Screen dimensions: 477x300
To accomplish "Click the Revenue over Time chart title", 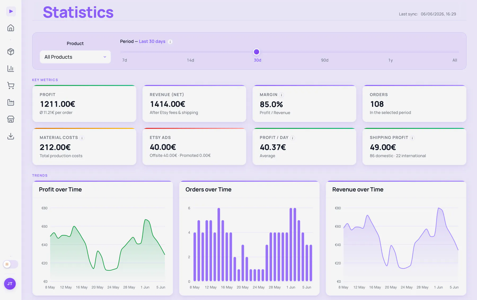I will click(358, 189).
